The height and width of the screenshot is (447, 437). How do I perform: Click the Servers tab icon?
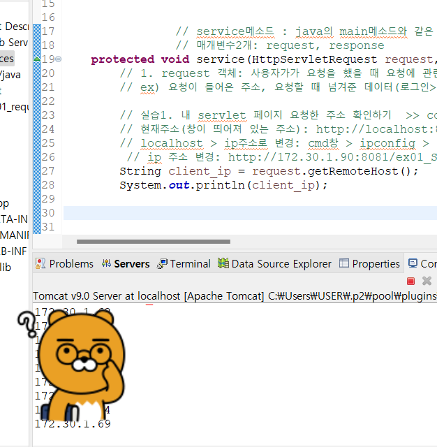pos(106,263)
